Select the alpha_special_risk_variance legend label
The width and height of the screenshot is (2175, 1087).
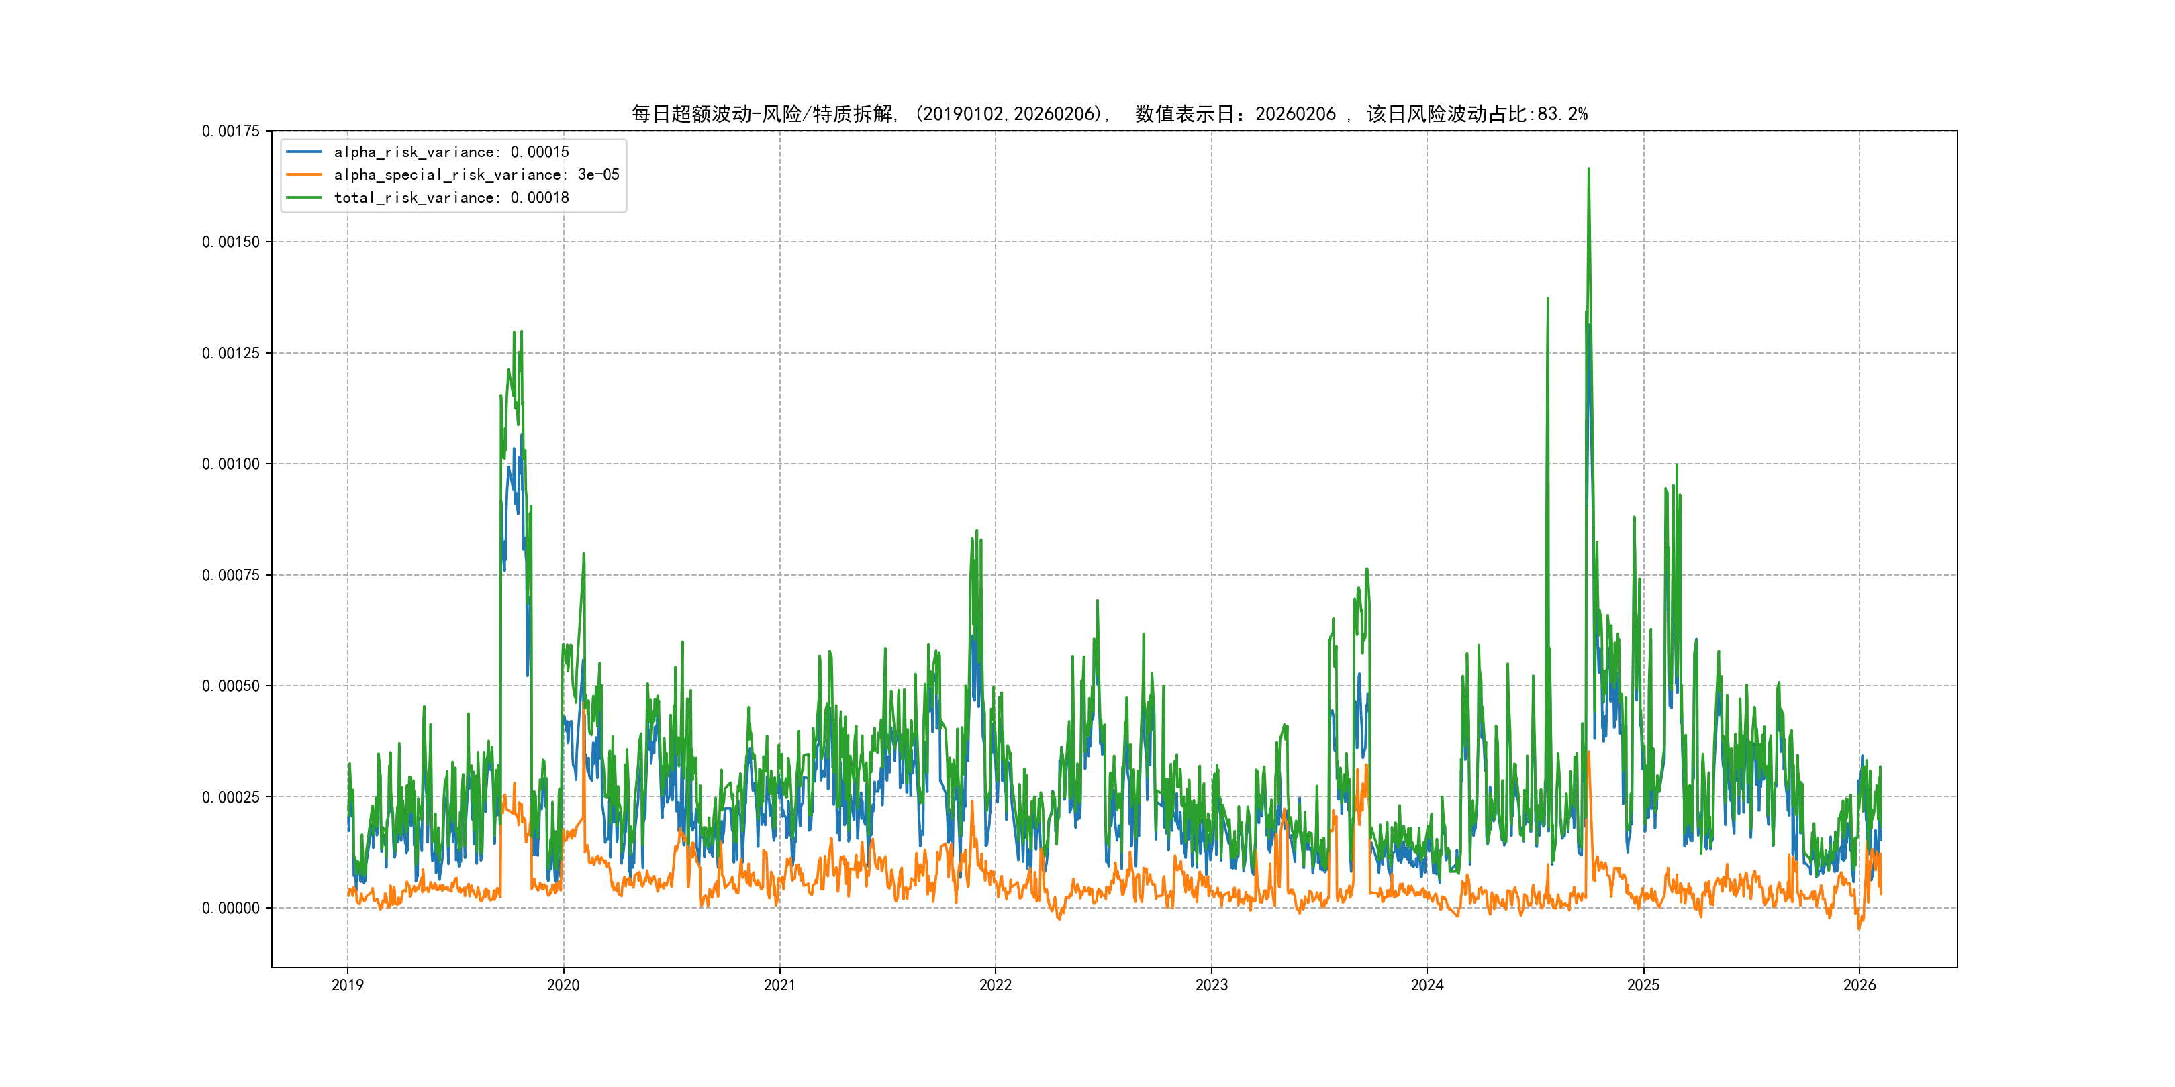(476, 174)
